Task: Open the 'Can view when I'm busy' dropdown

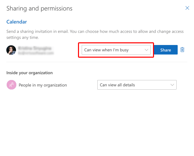Action: click(116, 50)
